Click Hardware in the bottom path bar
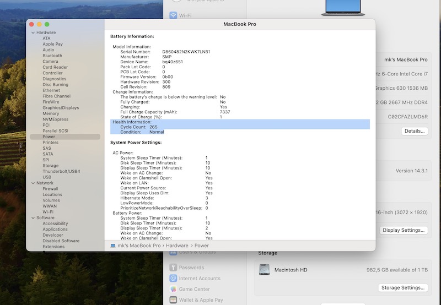 tap(177, 246)
